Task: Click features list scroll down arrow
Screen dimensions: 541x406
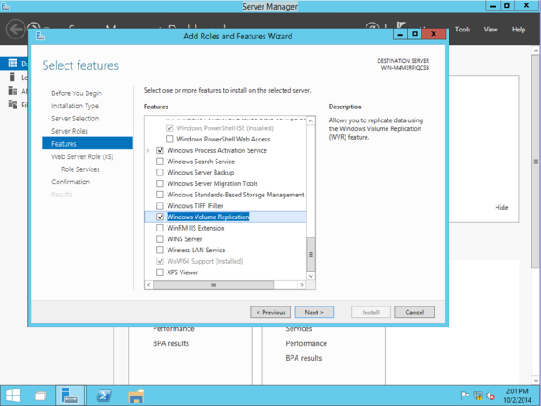Action: [x=311, y=276]
